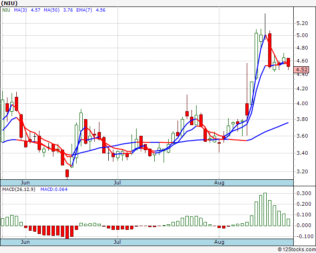This screenshot has height=253, width=316.
Task: Click the 5.20 price axis label
Action: click(303, 23)
